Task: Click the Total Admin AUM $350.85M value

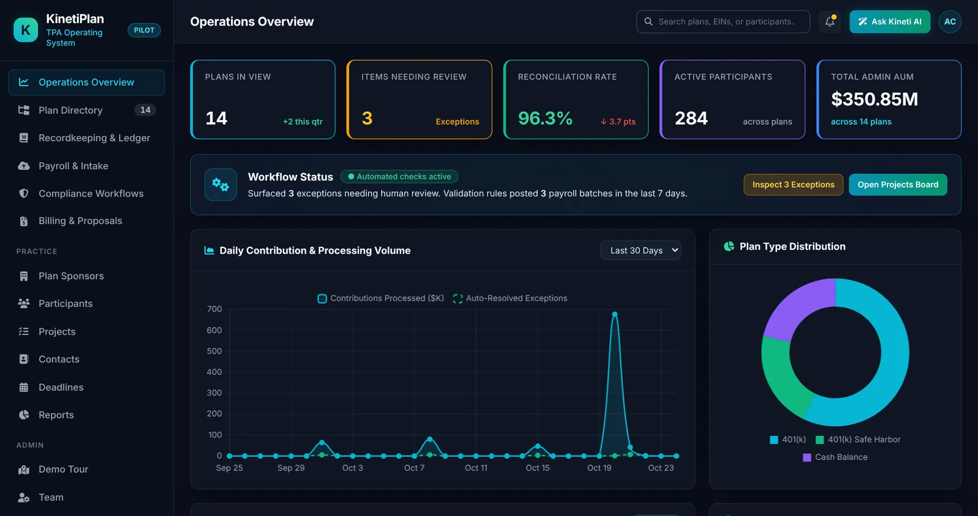Action: 874,99
